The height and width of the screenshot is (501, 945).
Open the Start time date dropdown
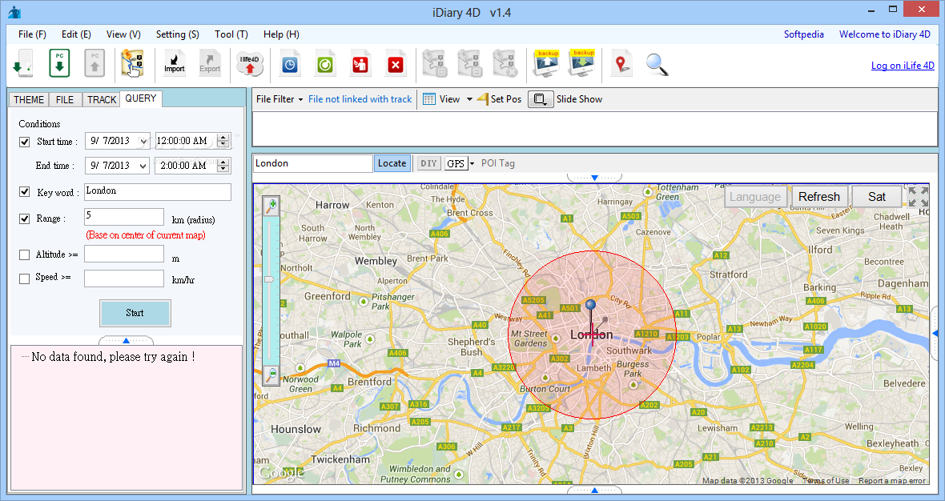tap(143, 142)
